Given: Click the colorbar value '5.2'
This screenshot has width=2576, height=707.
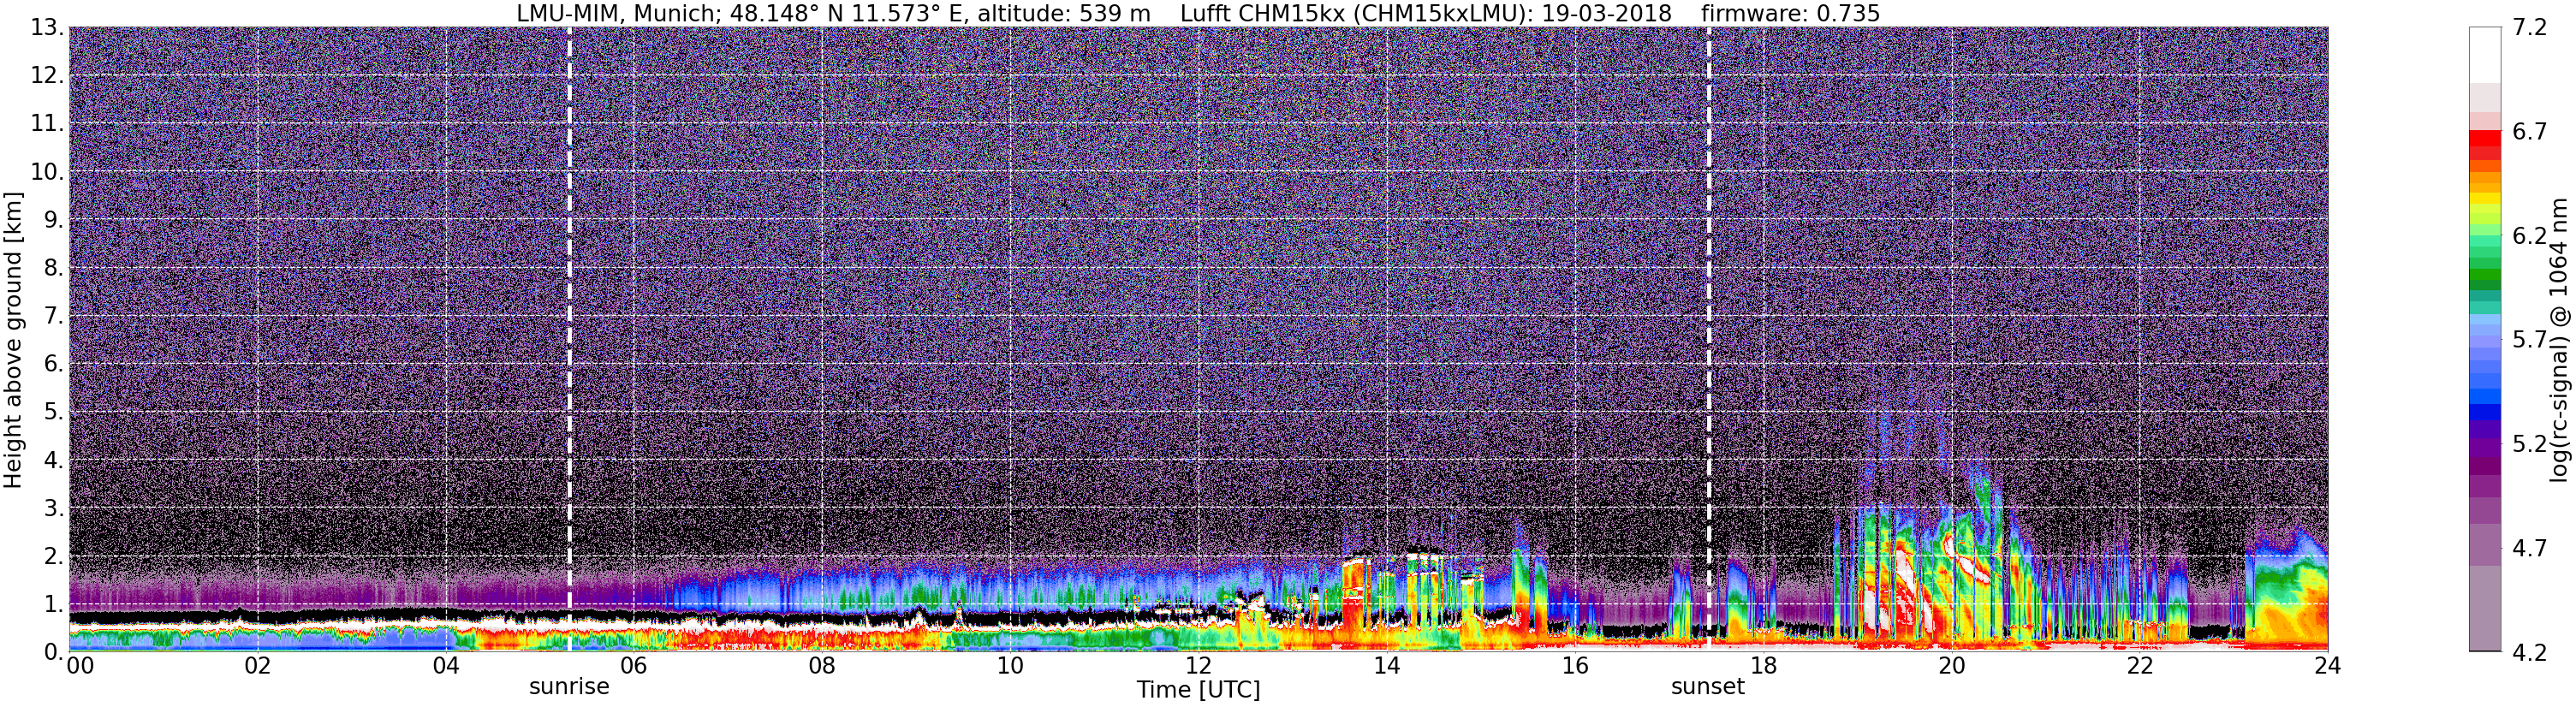Looking at the screenshot, I should pos(2529,443).
